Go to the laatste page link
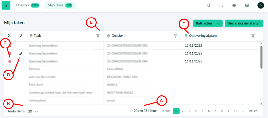The image size is (268, 118). [253, 111]
